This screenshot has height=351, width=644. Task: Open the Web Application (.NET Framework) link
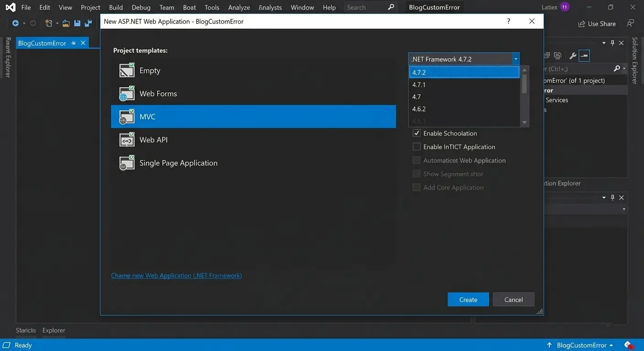(176, 275)
